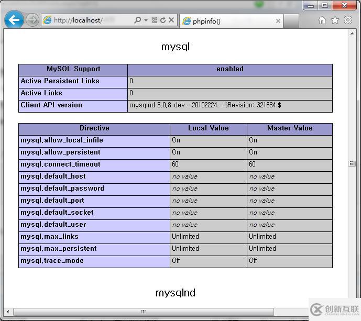Click mysql.max_links directive

[49, 237]
